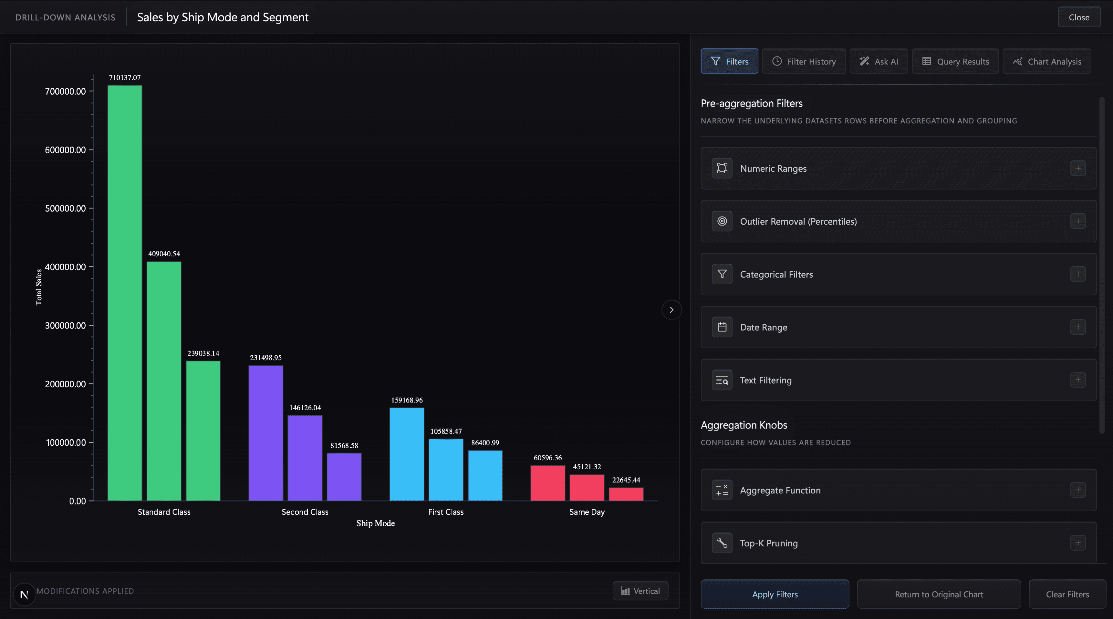Click the Top-K Pruning wrench icon

tap(722, 543)
